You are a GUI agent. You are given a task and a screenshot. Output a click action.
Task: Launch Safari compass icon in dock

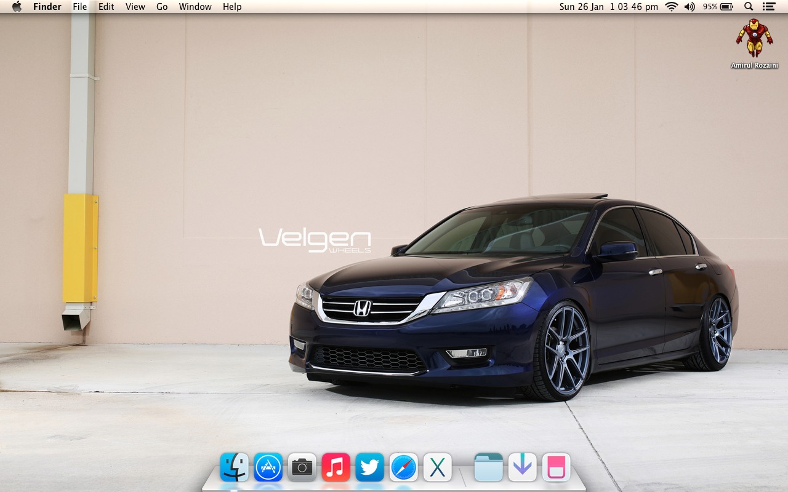404,467
